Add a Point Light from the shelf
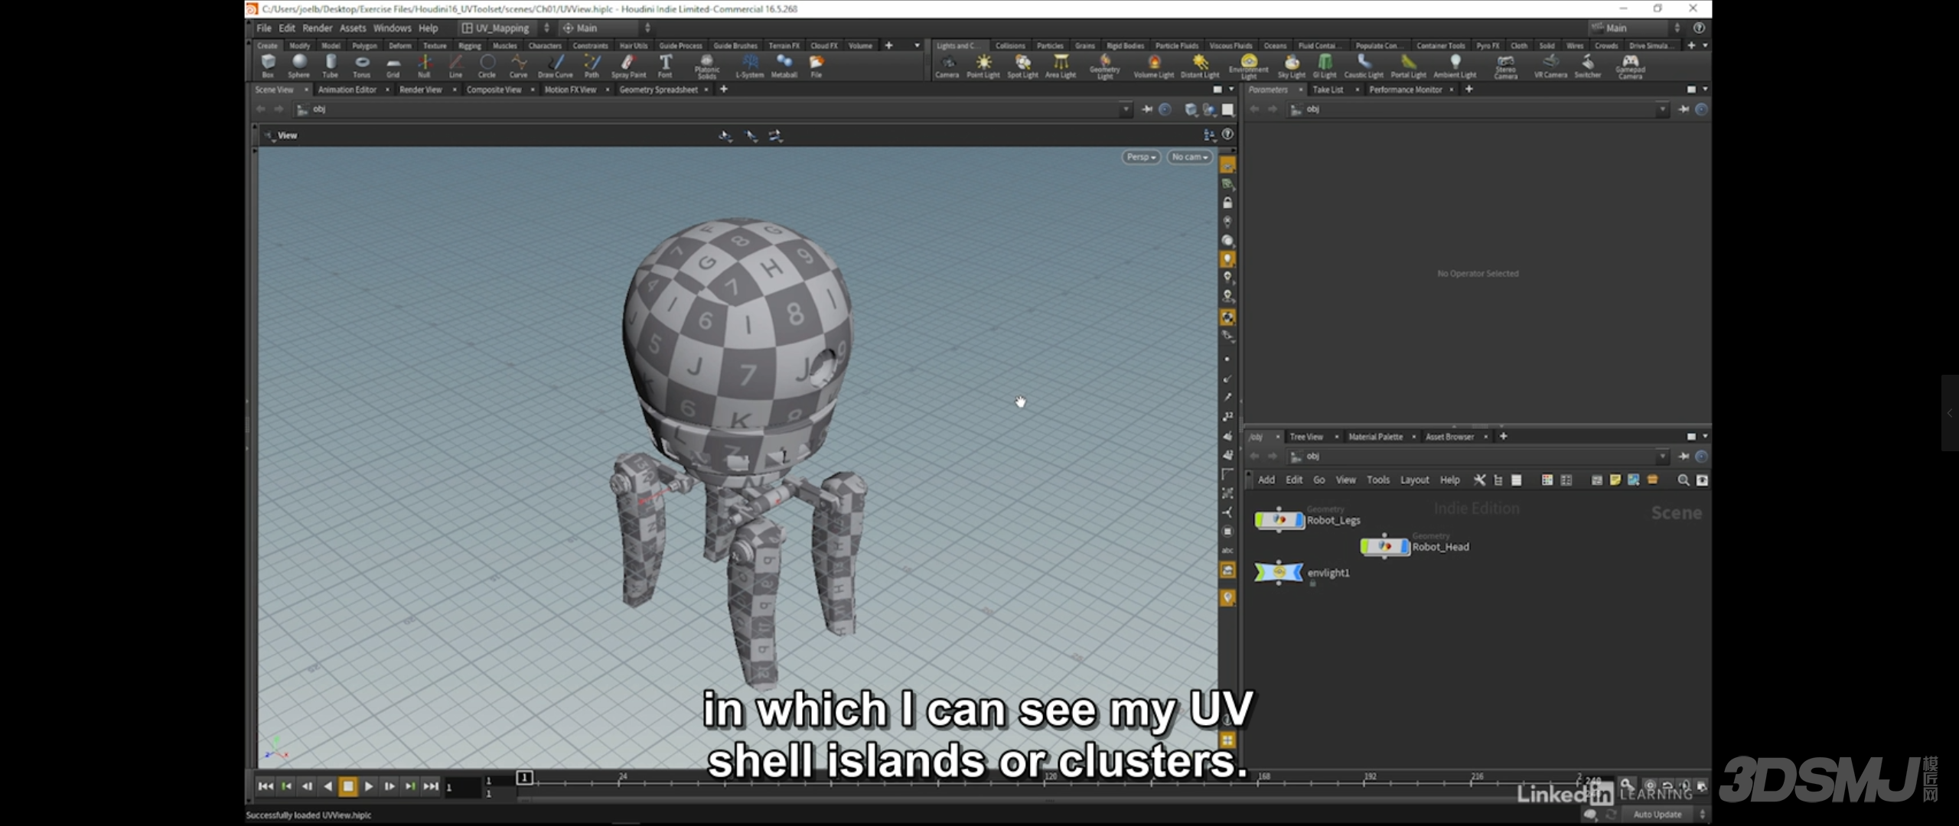 point(983,65)
